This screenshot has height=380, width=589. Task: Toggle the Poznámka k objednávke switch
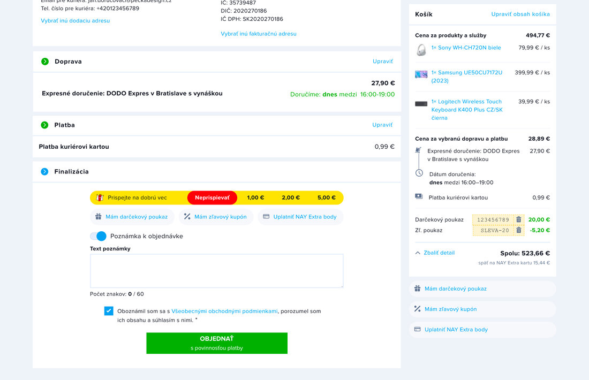click(99, 236)
